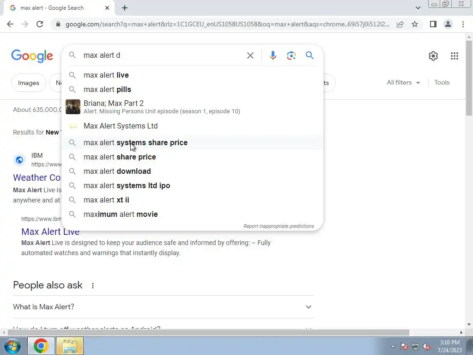Screen dimensions: 473x355
Task: Open File Explorer from taskbar
Action: click(x=70, y=346)
